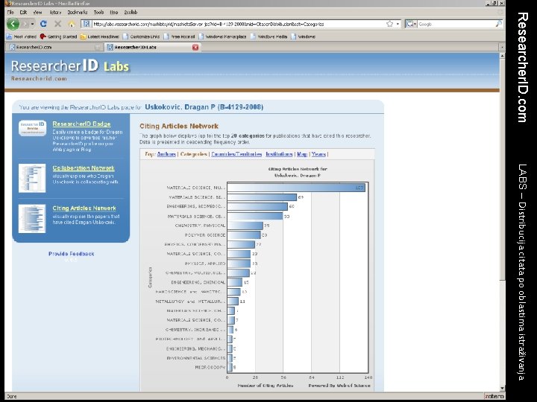This screenshot has width=537, height=402.
Task: Click the Microscopy category label
Action: [x=210, y=368]
